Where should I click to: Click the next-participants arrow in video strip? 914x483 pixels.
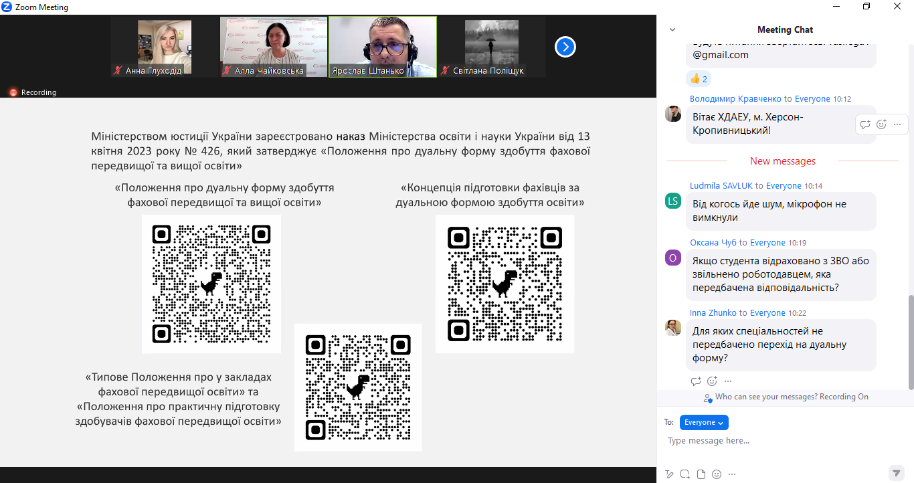click(565, 47)
